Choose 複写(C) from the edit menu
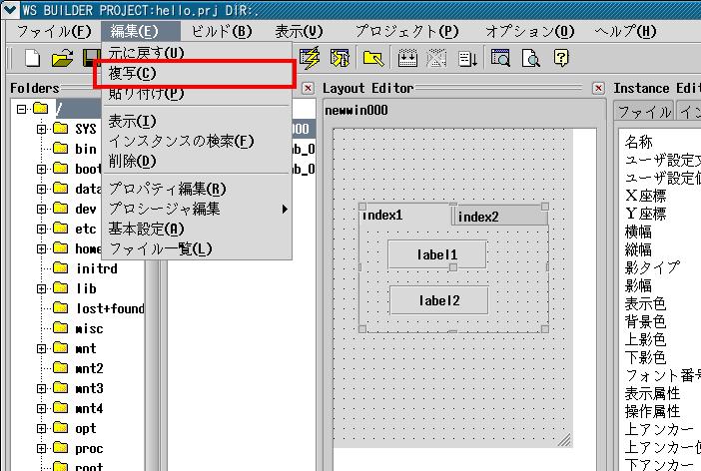 point(132,74)
